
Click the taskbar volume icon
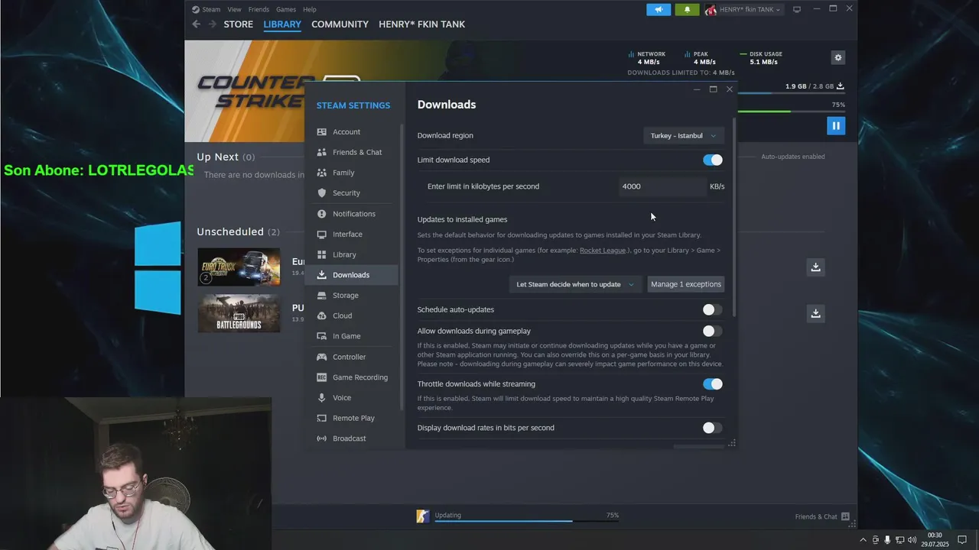(x=912, y=540)
